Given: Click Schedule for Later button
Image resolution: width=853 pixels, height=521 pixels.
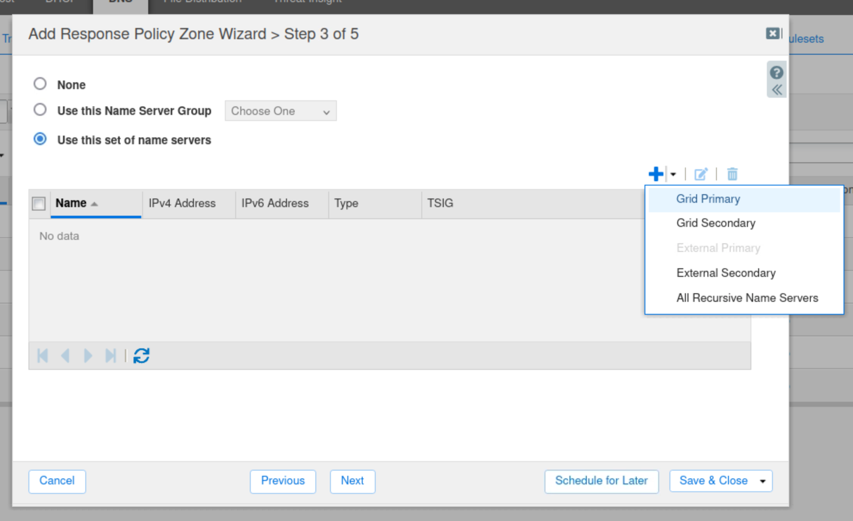Looking at the screenshot, I should coord(601,481).
